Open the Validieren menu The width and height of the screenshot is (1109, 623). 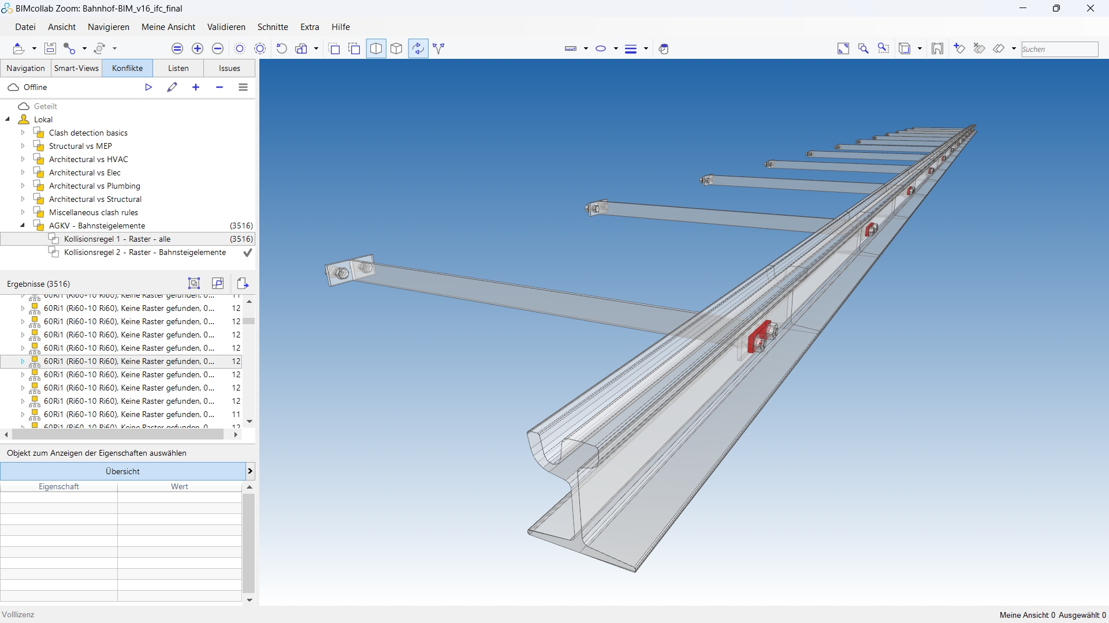[226, 27]
